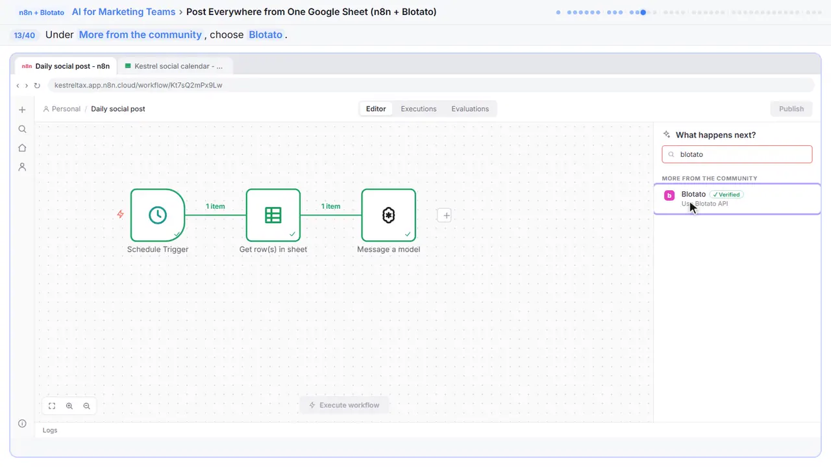The image size is (831, 467).
Task: Click the Execute workflow button
Action: click(344, 405)
